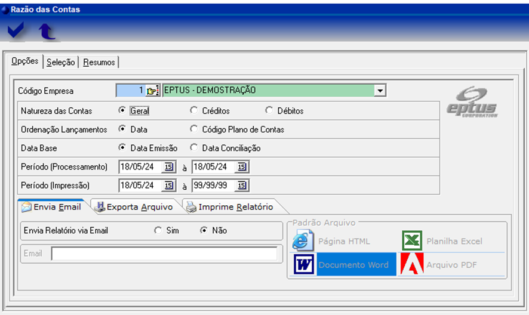Click the confirm checkmark icon in toolbar
The width and height of the screenshot is (529, 315).
pos(16,31)
